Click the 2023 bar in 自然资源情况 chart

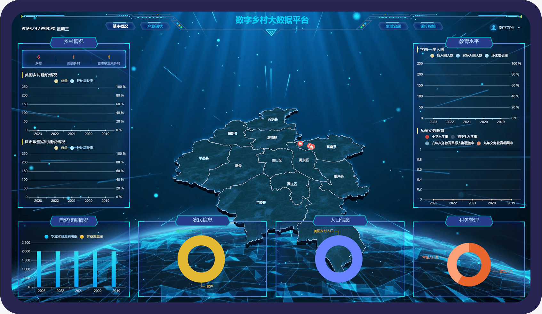click(39, 269)
